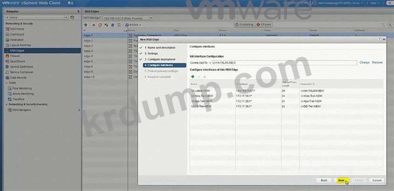Click the help question mark in New NSX Edge dialog
Screen dimensions: 394x191
pos(379,39)
